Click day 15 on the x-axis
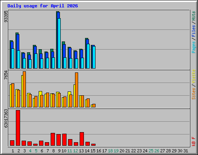Viewport: 198px width, 155px height. click(x=93, y=151)
